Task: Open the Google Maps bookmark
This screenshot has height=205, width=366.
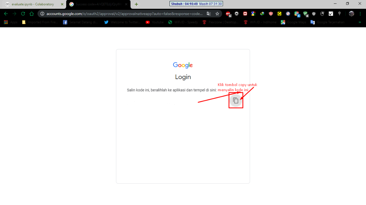Action: [x=294, y=22]
